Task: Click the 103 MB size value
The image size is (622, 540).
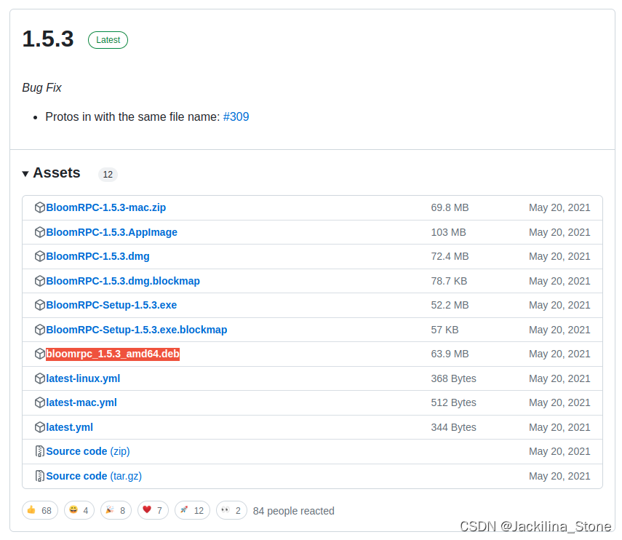Action: point(448,232)
